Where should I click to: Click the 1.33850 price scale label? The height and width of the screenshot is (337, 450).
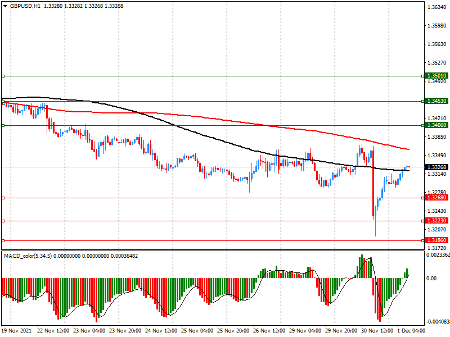[x=437, y=137]
